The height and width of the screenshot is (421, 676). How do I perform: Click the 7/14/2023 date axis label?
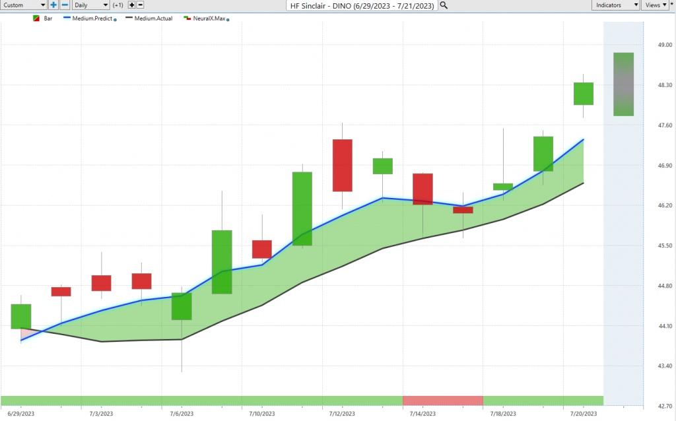click(422, 414)
